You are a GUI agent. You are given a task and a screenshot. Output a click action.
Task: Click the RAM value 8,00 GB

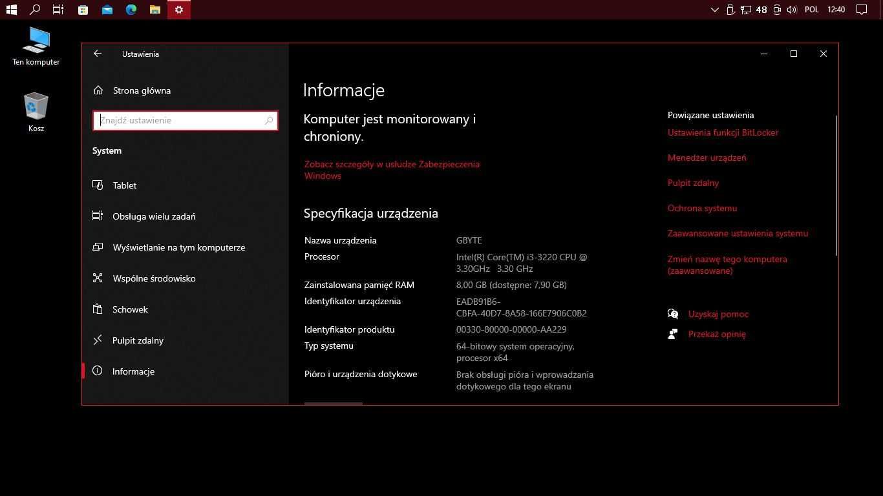tap(511, 285)
